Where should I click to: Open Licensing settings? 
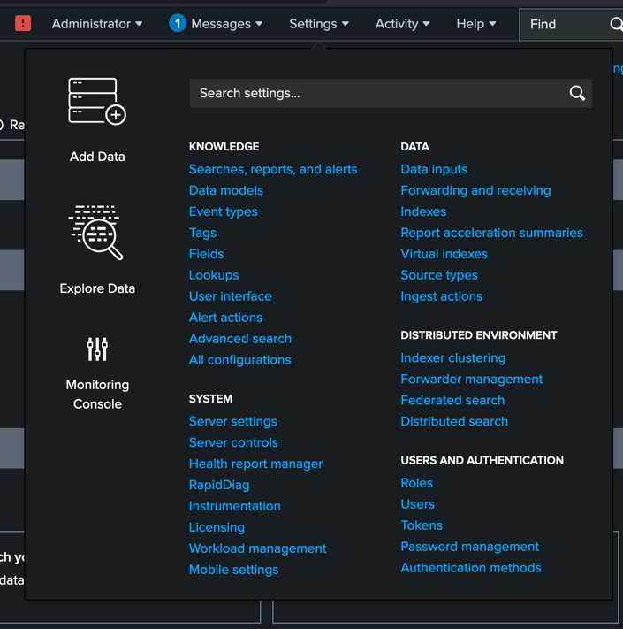217,527
